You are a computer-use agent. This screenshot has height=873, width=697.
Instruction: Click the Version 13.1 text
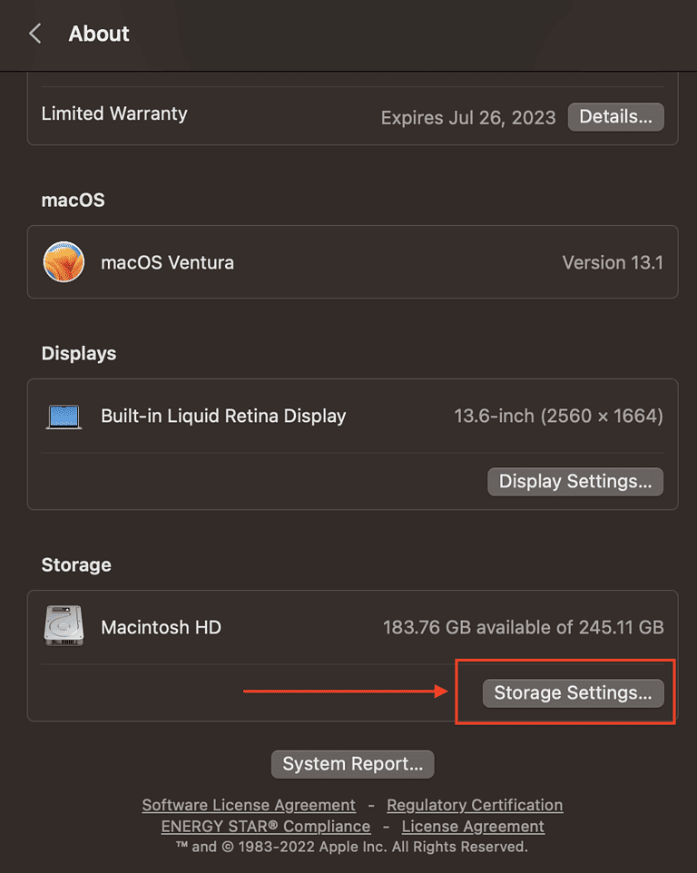tap(614, 261)
